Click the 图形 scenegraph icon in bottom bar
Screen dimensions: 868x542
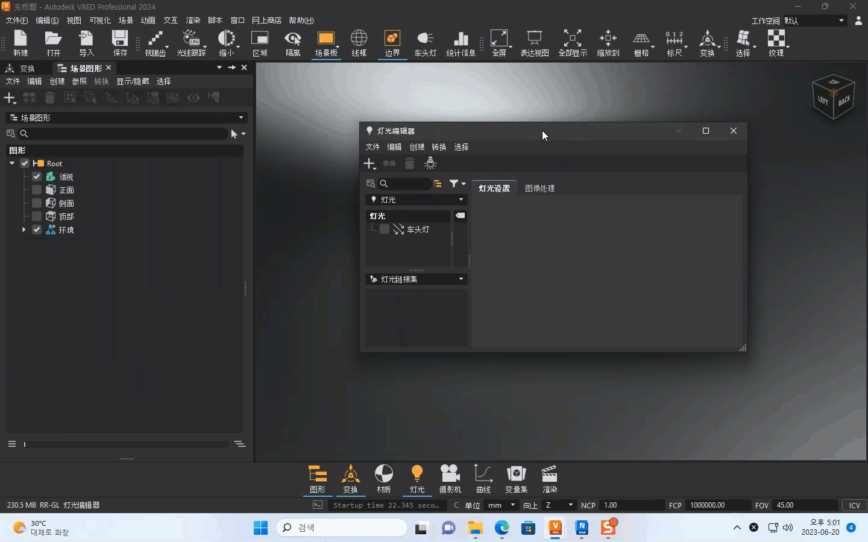[318, 479]
